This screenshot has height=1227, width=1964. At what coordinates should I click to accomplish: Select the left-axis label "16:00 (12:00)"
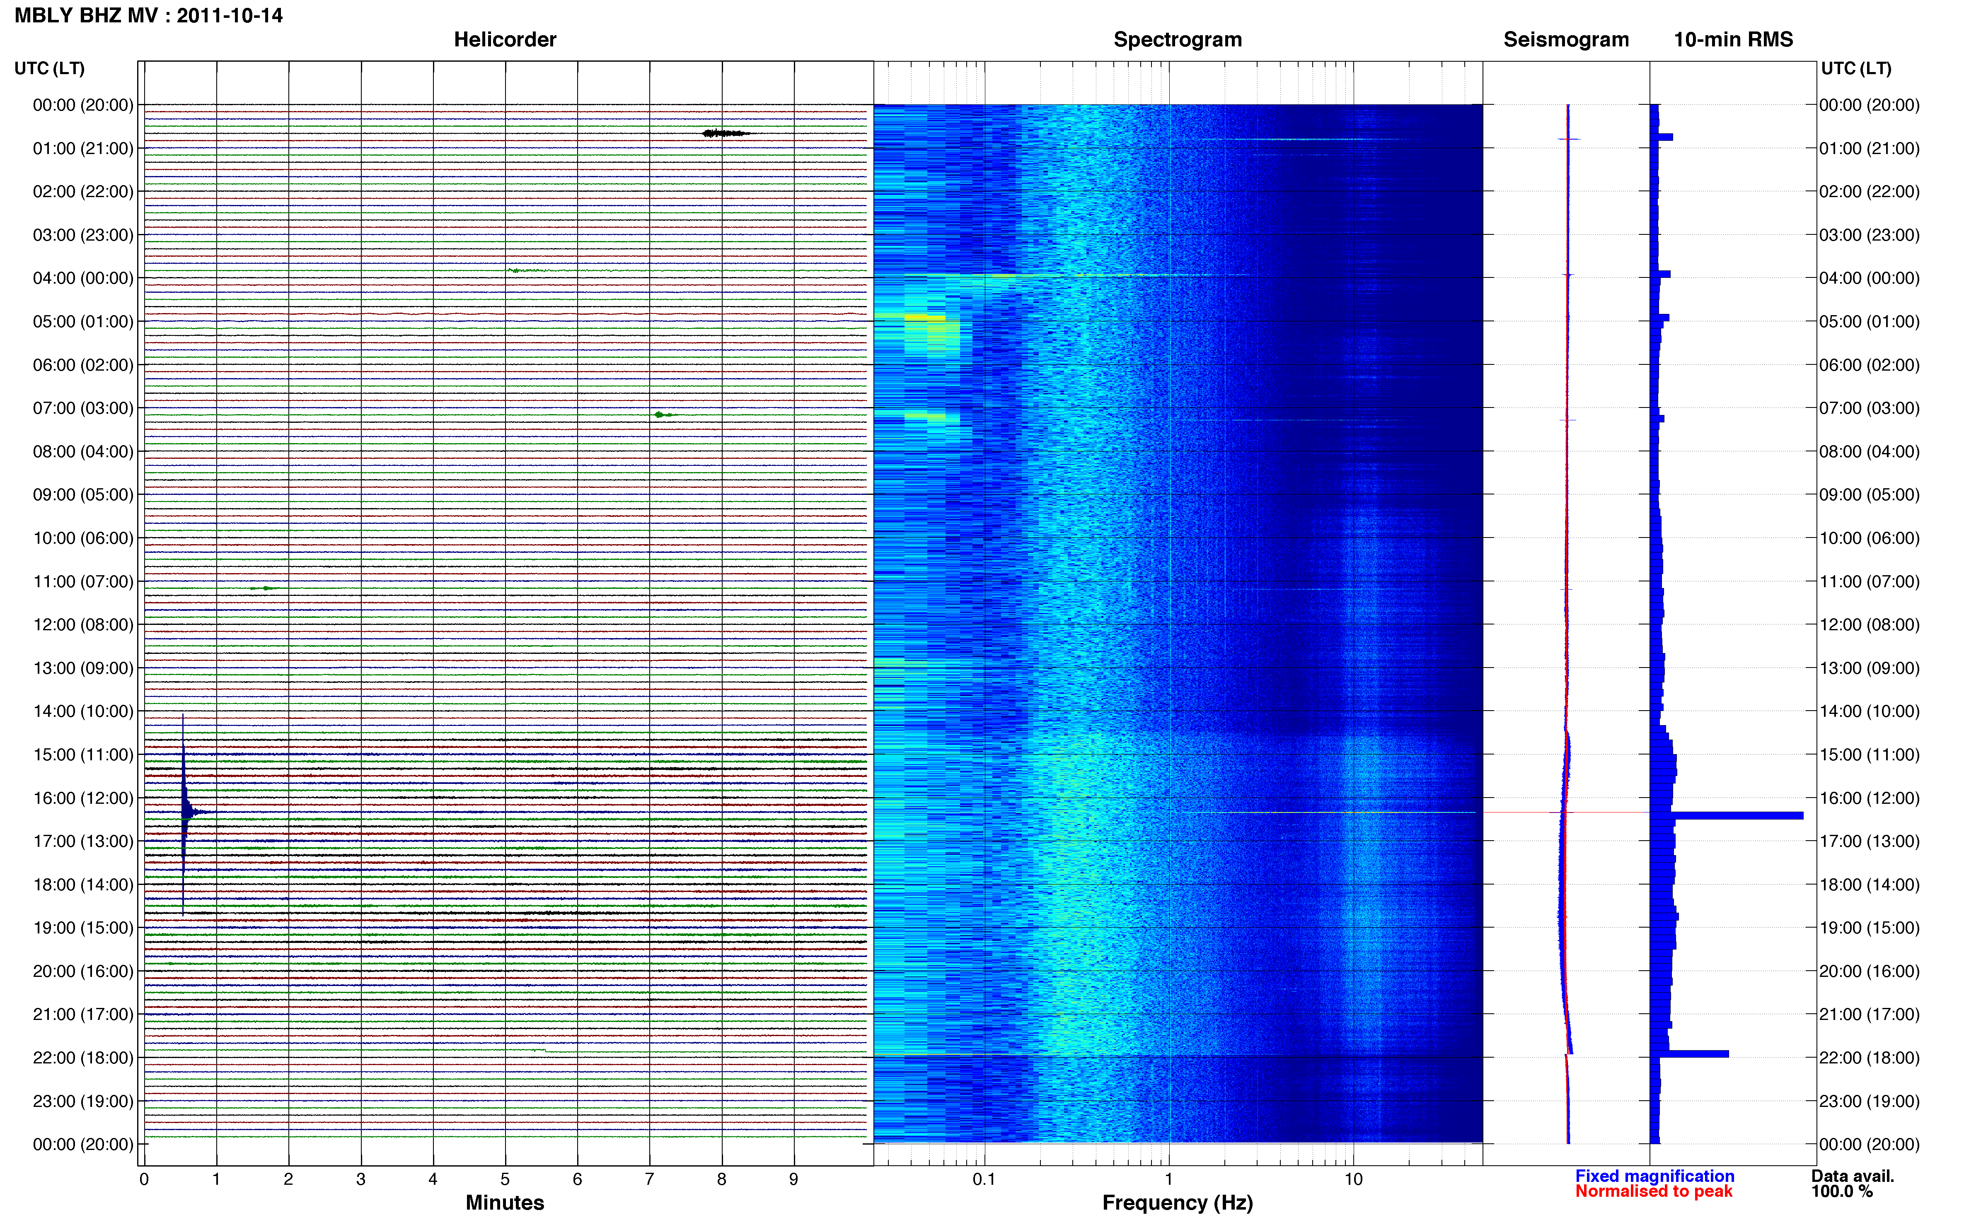click(x=84, y=798)
